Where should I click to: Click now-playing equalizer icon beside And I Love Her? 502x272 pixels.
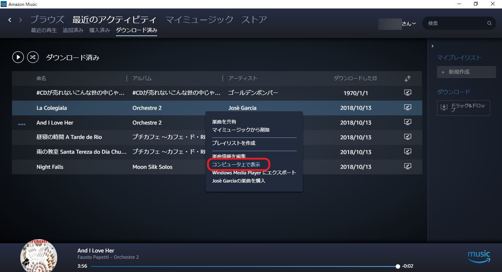(22, 124)
